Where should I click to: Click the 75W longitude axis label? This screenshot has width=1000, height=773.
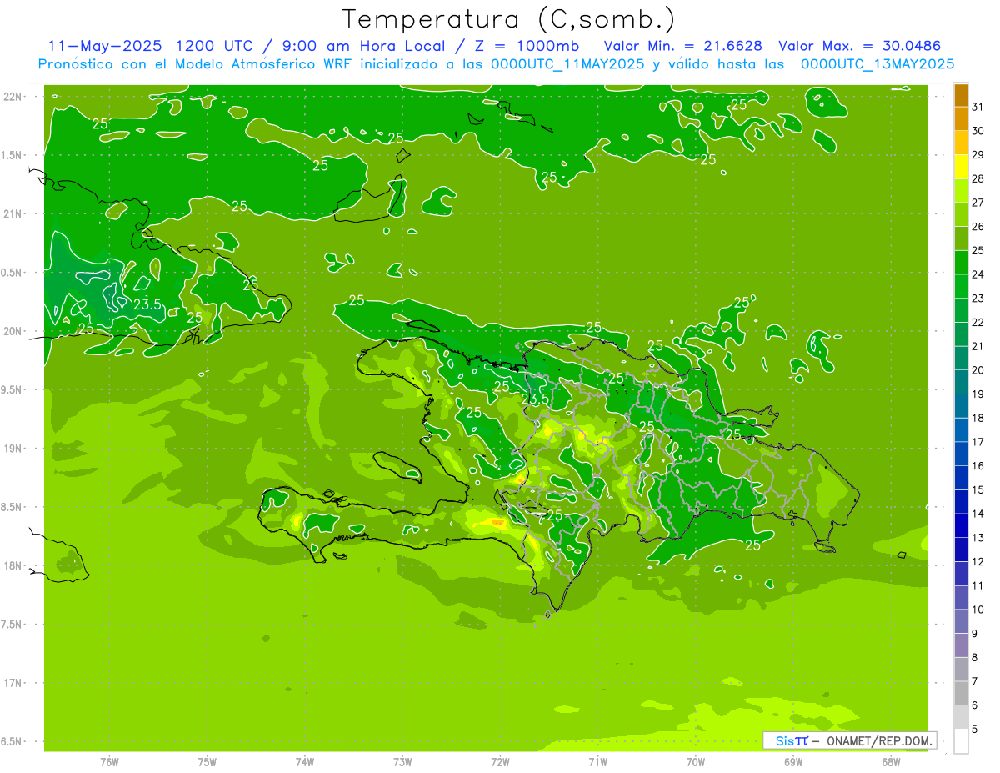(x=207, y=762)
